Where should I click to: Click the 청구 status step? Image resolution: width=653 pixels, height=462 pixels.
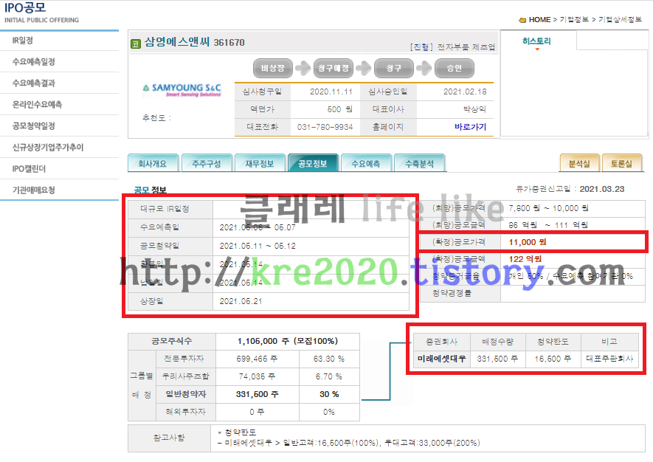click(393, 68)
